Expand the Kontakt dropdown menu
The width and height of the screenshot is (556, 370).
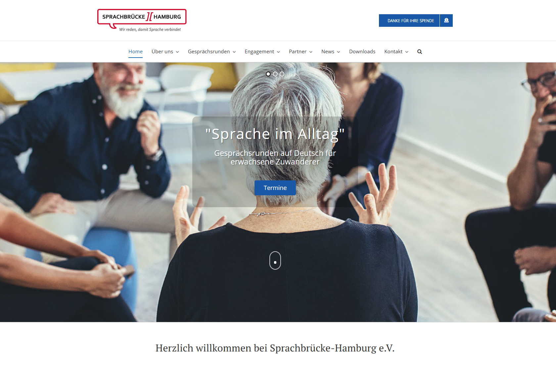[x=396, y=52]
